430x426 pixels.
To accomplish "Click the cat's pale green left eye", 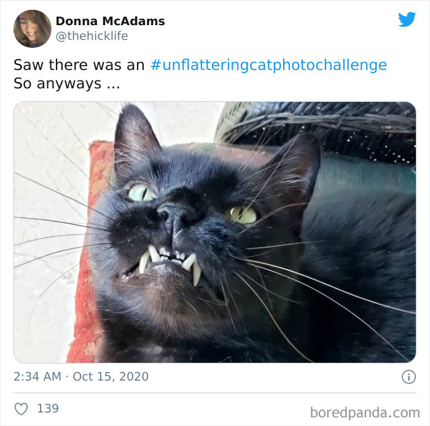I will tap(141, 193).
